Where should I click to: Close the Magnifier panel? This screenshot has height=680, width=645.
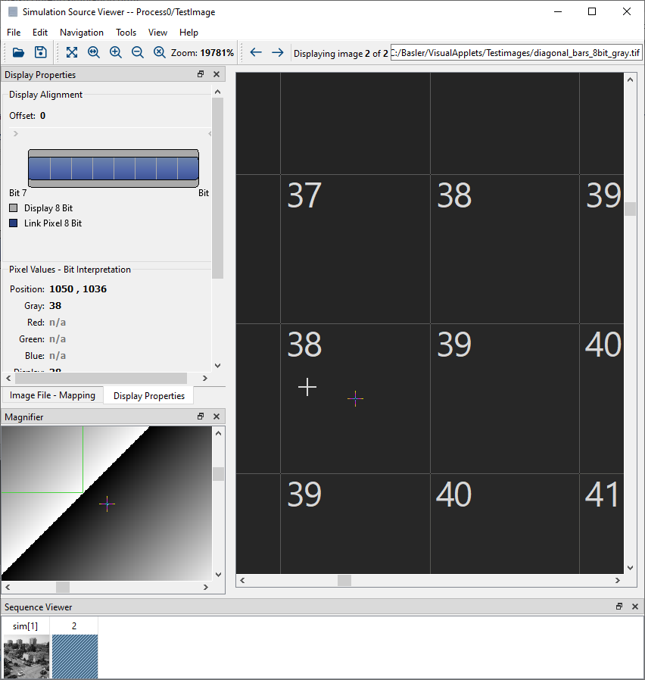pos(216,416)
